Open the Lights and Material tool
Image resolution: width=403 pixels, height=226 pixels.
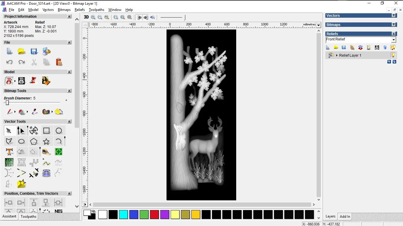pos(34,81)
